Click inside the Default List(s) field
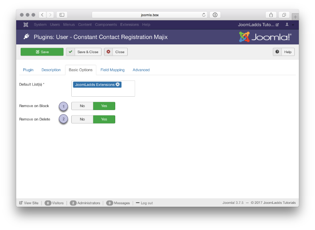Screen dimensions: 315x230 pos(103,88)
